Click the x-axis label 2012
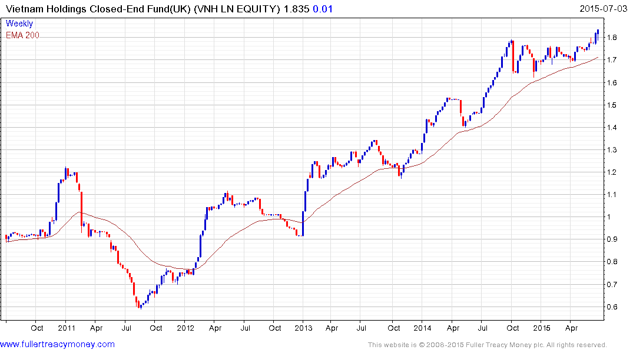 (185, 328)
